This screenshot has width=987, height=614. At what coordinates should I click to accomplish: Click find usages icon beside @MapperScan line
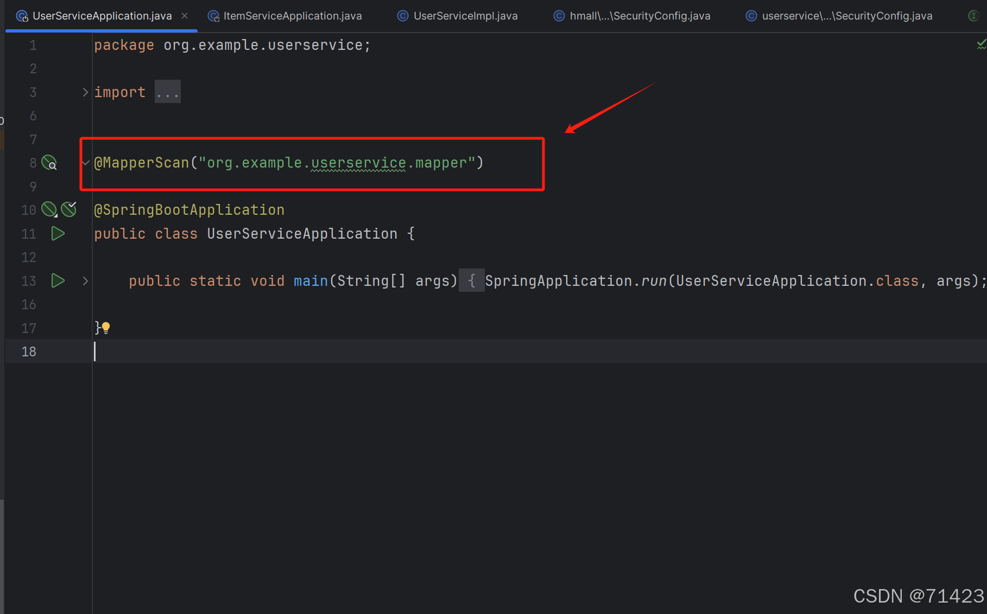[49, 162]
